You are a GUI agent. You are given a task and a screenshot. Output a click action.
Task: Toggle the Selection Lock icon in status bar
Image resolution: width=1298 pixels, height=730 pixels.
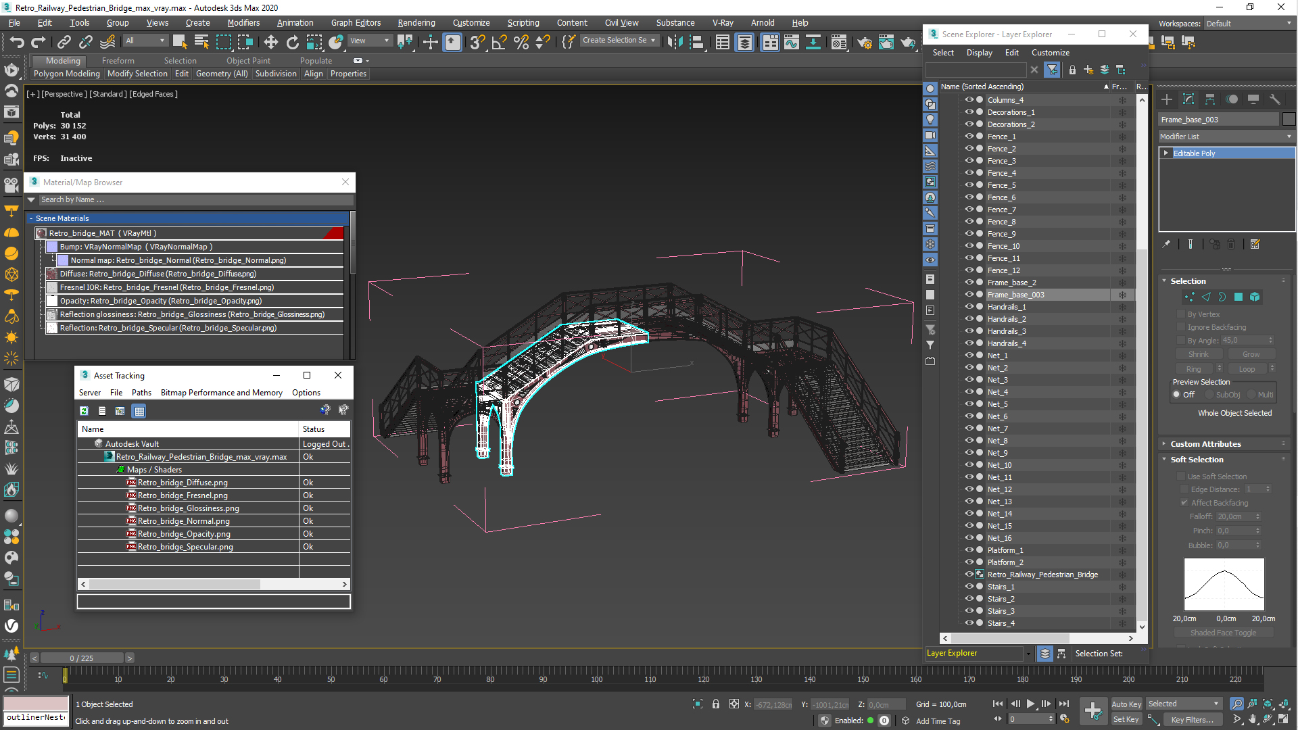(x=716, y=704)
